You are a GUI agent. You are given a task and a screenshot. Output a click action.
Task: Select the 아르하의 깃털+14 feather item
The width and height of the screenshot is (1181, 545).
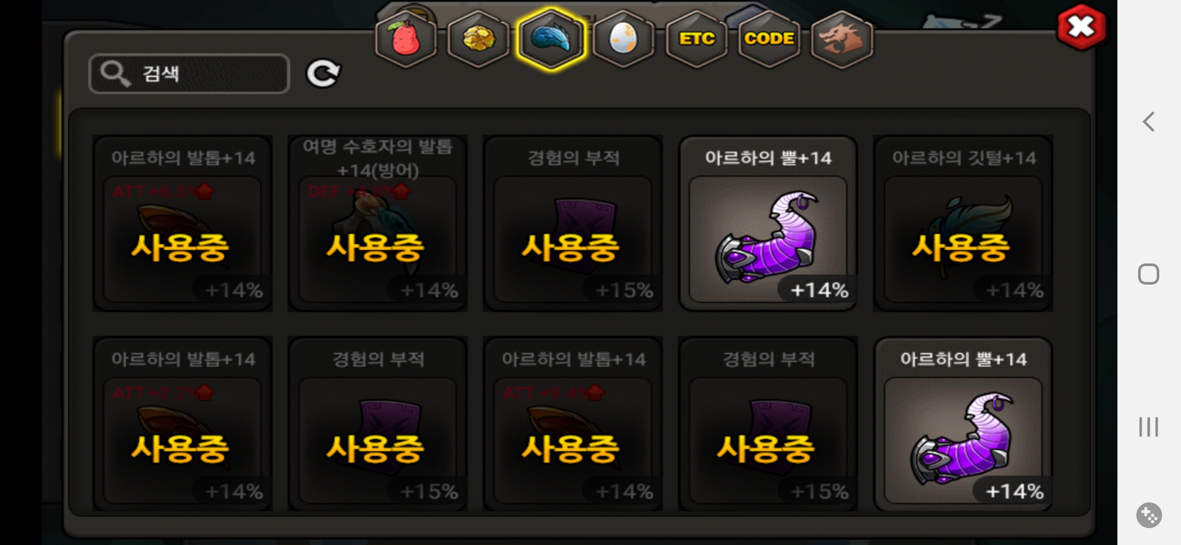pyautogui.click(x=963, y=223)
